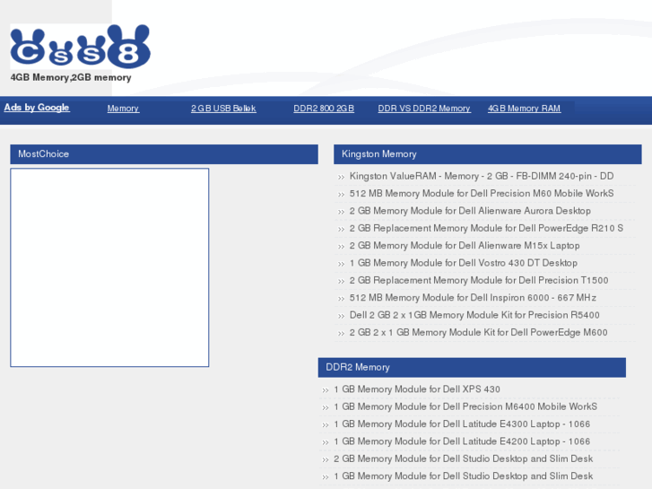Click arrow bullet beside Inspiron 6000 item

coord(341,299)
